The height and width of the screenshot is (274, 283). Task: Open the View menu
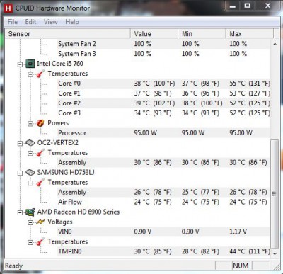coord(50,22)
